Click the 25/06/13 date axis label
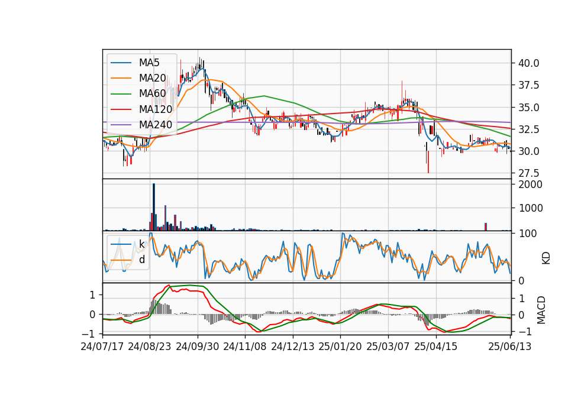568x408 pixels. [x=509, y=347]
